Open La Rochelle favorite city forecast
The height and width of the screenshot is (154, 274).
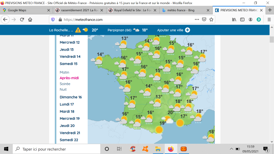pos(73,30)
